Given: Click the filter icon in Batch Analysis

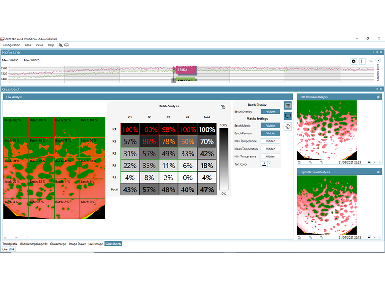Looking at the screenshot, I should (x=223, y=107).
